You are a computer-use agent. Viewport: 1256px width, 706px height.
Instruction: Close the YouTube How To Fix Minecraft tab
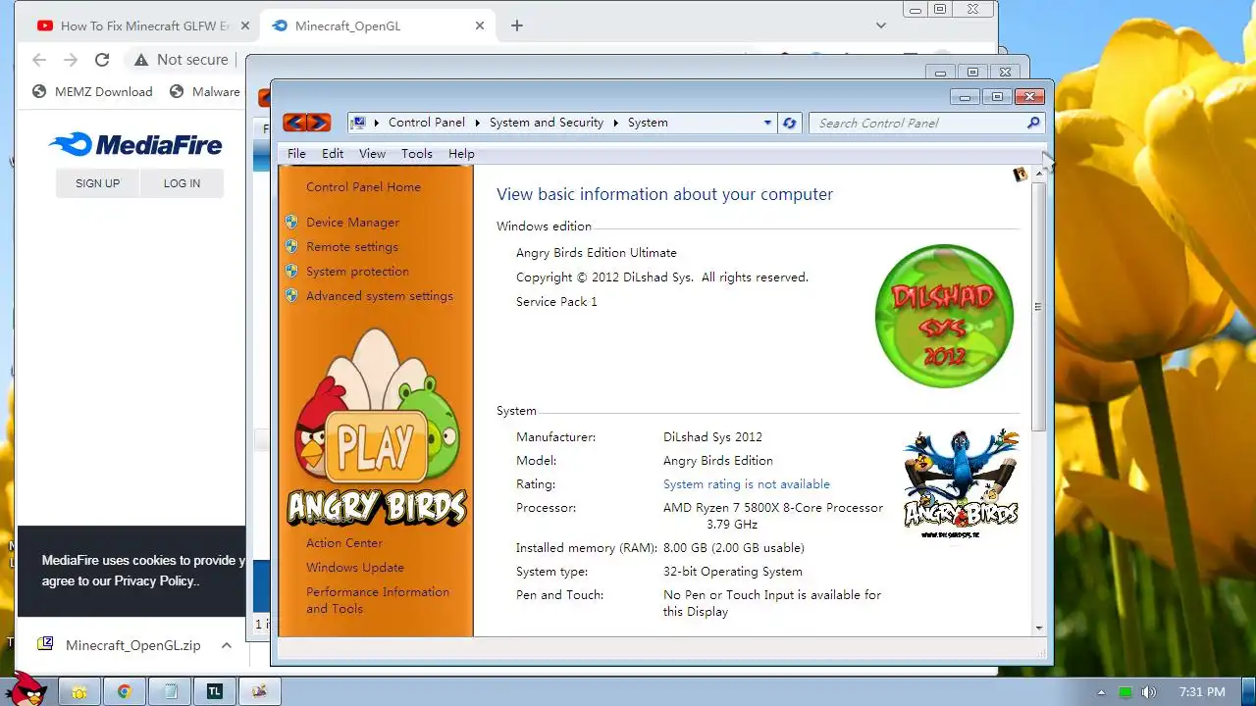244,25
